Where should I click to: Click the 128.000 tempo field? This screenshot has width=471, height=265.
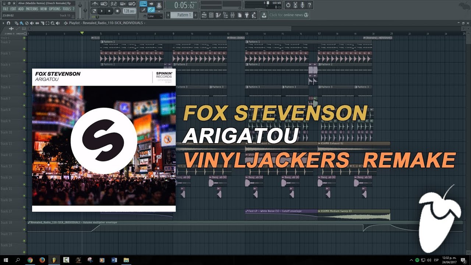pos(129,11)
